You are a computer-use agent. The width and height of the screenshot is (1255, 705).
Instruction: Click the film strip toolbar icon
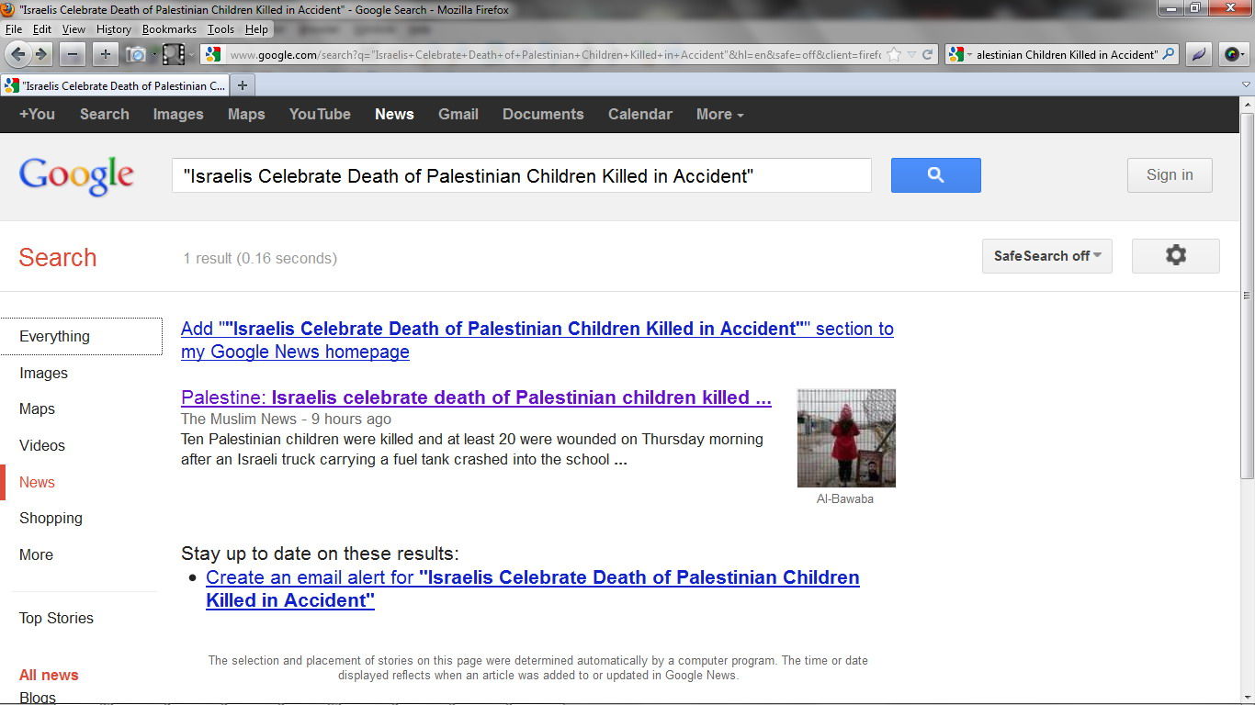(174, 54)
